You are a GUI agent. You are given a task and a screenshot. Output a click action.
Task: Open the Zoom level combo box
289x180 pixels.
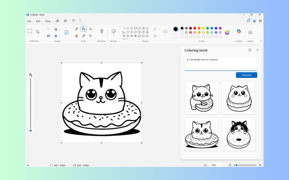(217, 165)
